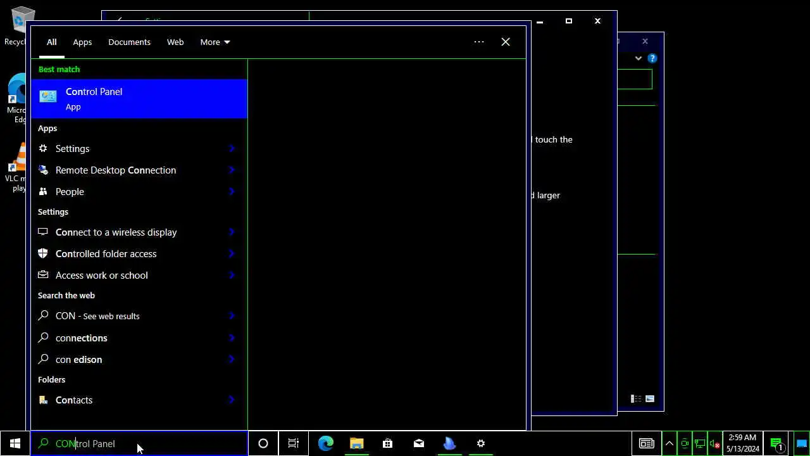Open Settings gear on the taskbar
This screenshot has height=456, width=810.
[x=481, y=443]
